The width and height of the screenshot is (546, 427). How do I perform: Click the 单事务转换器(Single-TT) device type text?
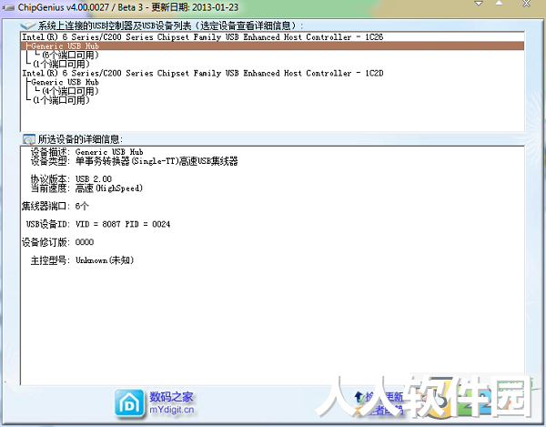(x=157, y=161)
